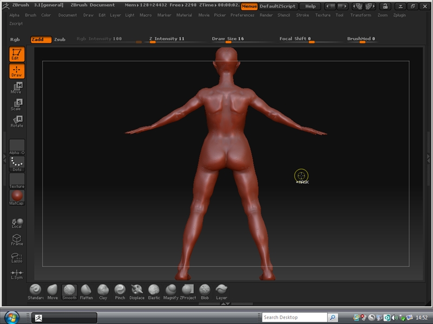Click the Search Desktop input field

(294, 318)
